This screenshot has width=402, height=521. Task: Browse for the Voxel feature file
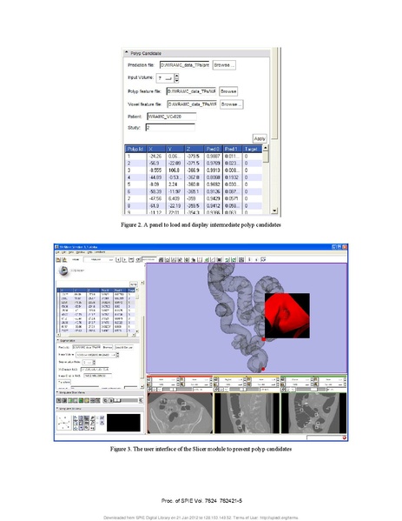click(x=232, y=104)
